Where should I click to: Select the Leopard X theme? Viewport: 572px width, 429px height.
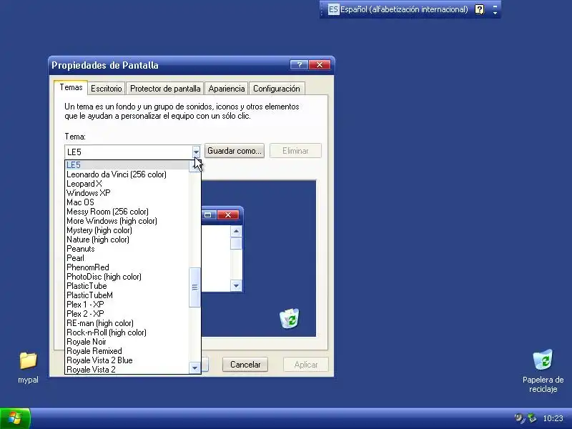point(127,184)
